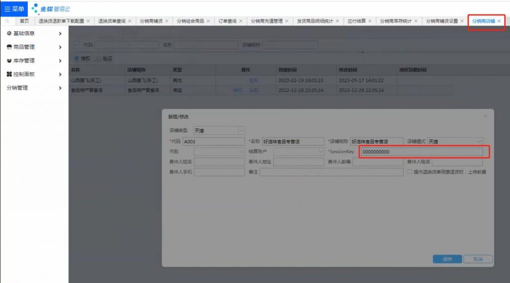Click the SessionKey input field
510x283 pixels.
tap(421, 151)
